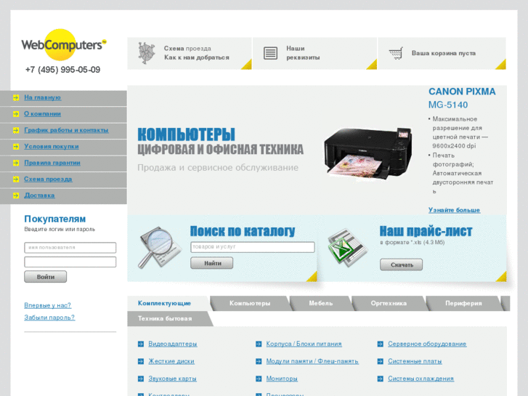
Task: Switch to Комплектующие tab
Action: click(x=164, y=303)
